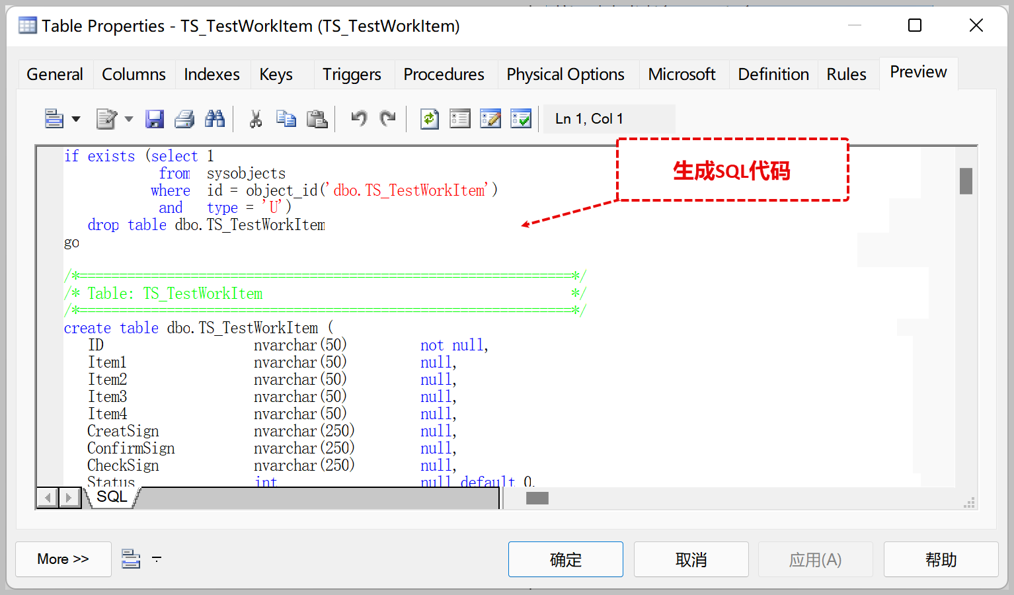Viewport: 1014px width, 595px height.
Task: Click the resize grip at editor corner
Action: pyautogui.click(x=969, y=503)
